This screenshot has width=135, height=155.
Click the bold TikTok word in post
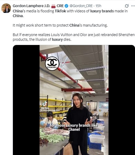[x=60, y=11]
